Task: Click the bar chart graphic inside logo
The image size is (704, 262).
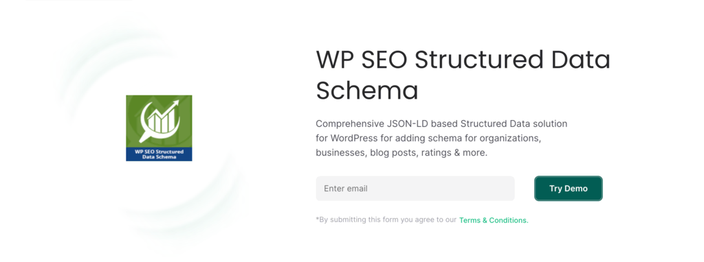Action: click(159, 122)
